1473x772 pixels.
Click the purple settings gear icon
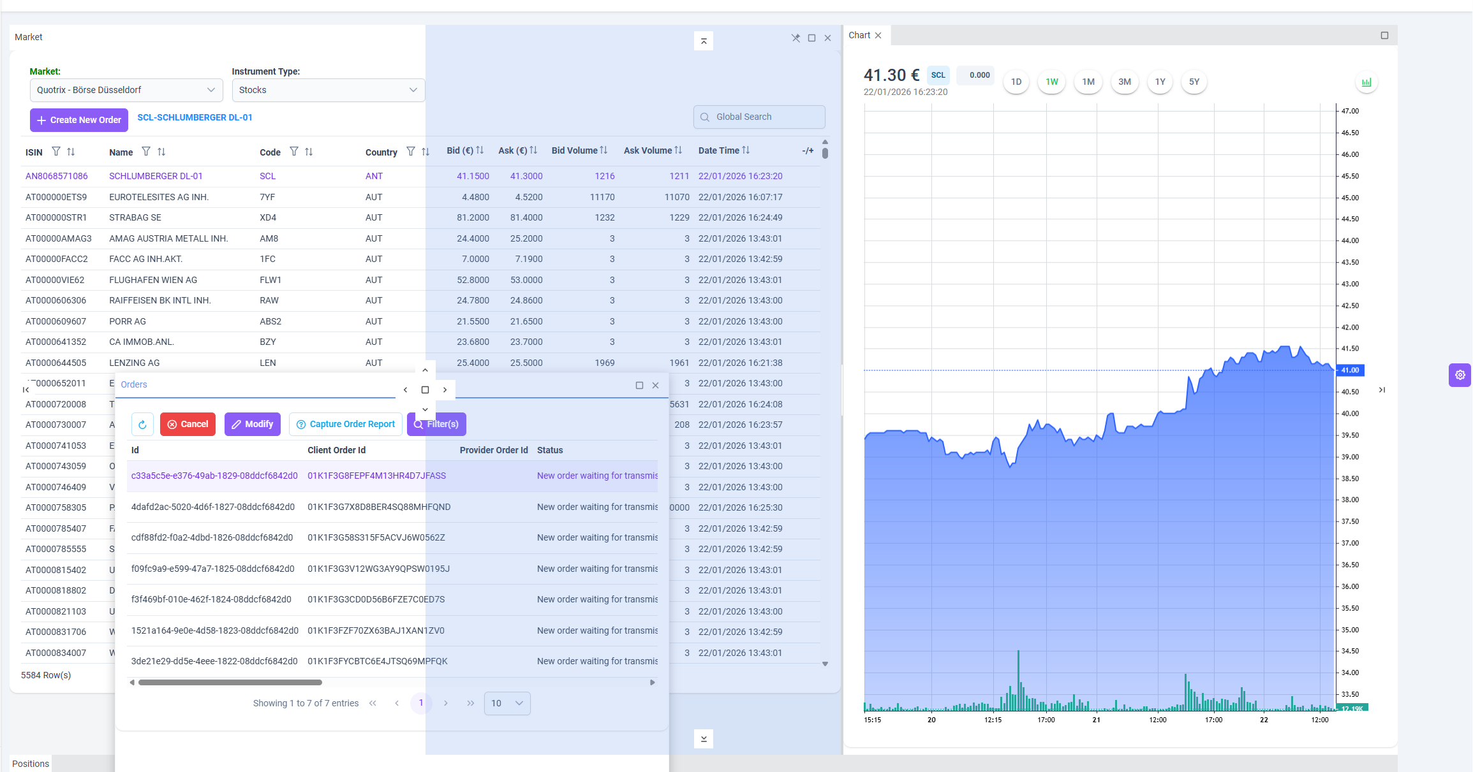pyautogui.click(x=1460, y=375)
